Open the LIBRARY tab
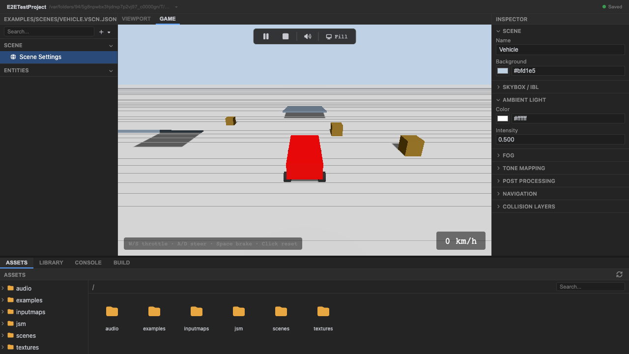 tap(51, 263)
